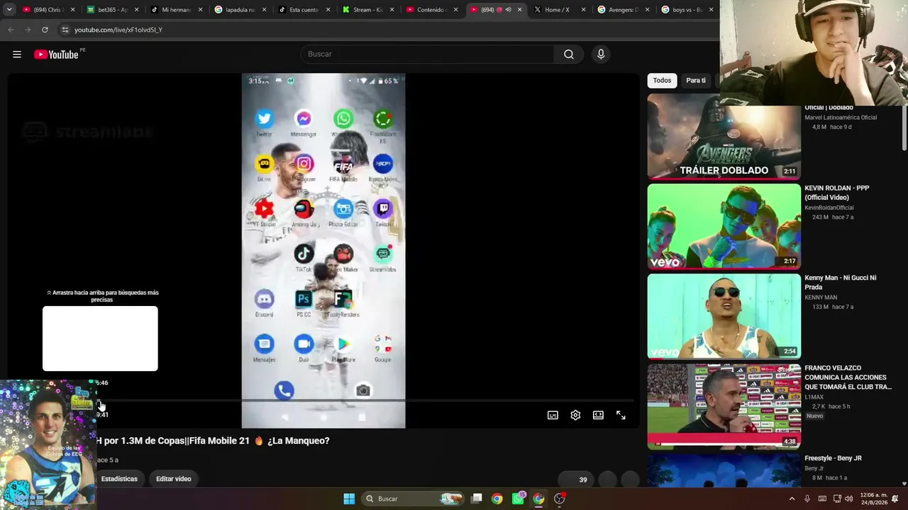Screen dimensions: 908x510
Task: Open the browser tab search dropdown
Action: pos(9,10)
